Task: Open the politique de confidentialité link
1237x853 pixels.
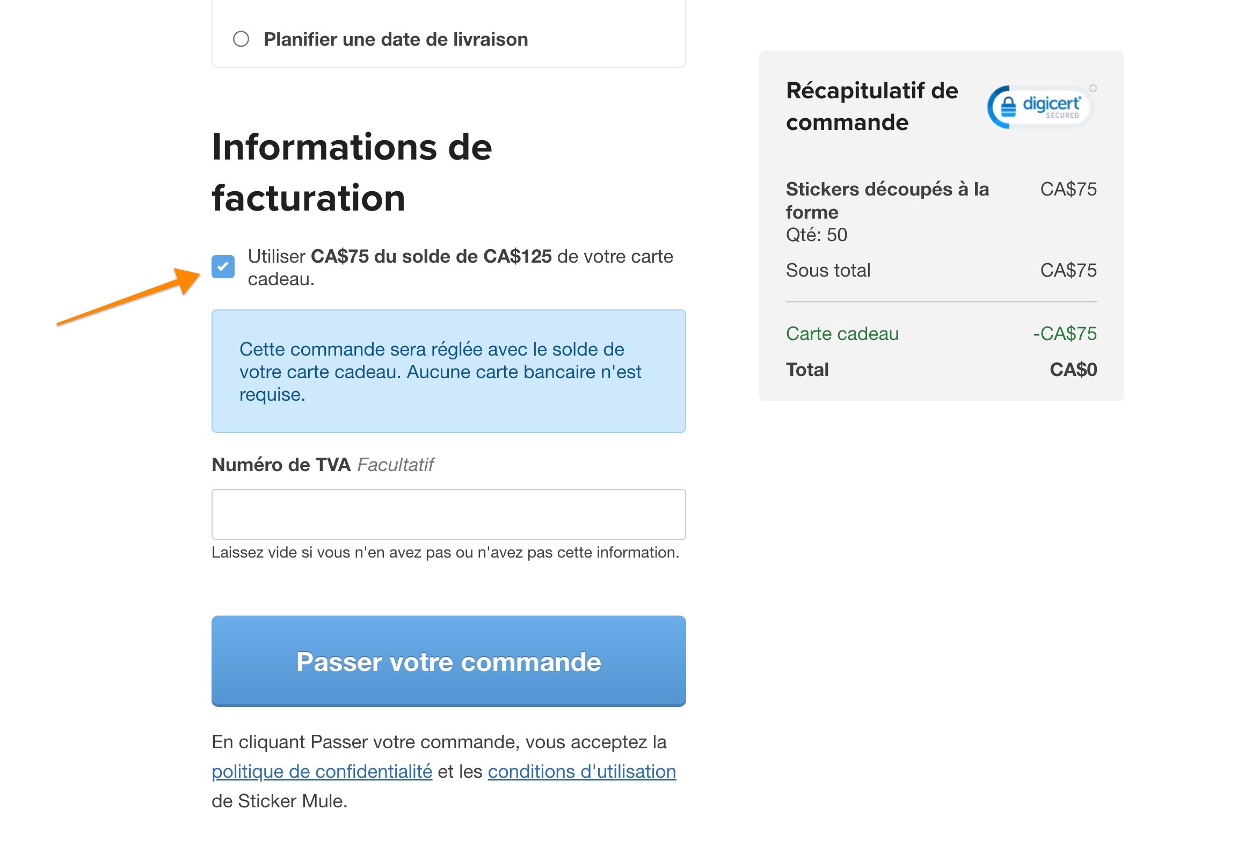Action: coord(321,771)
